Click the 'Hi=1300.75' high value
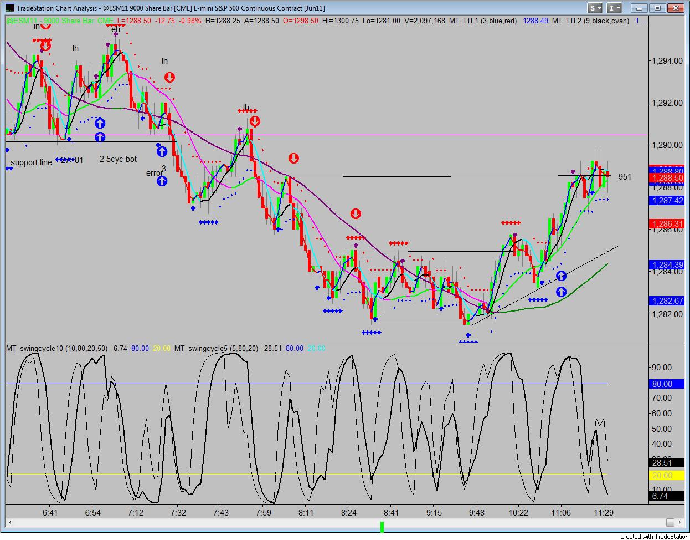The width and height of the screenshot is (690, 540). click(x=341, y=21)
